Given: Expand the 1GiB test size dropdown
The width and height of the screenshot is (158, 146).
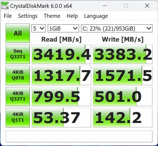Looking at the screenshot, I should [x=63, y=28].
